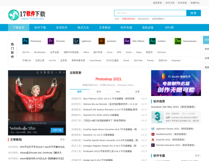Open Autodesk 3ds Max 2021 recommendation title
Viewport: 209px width, 161px height.
pos(173,107)
